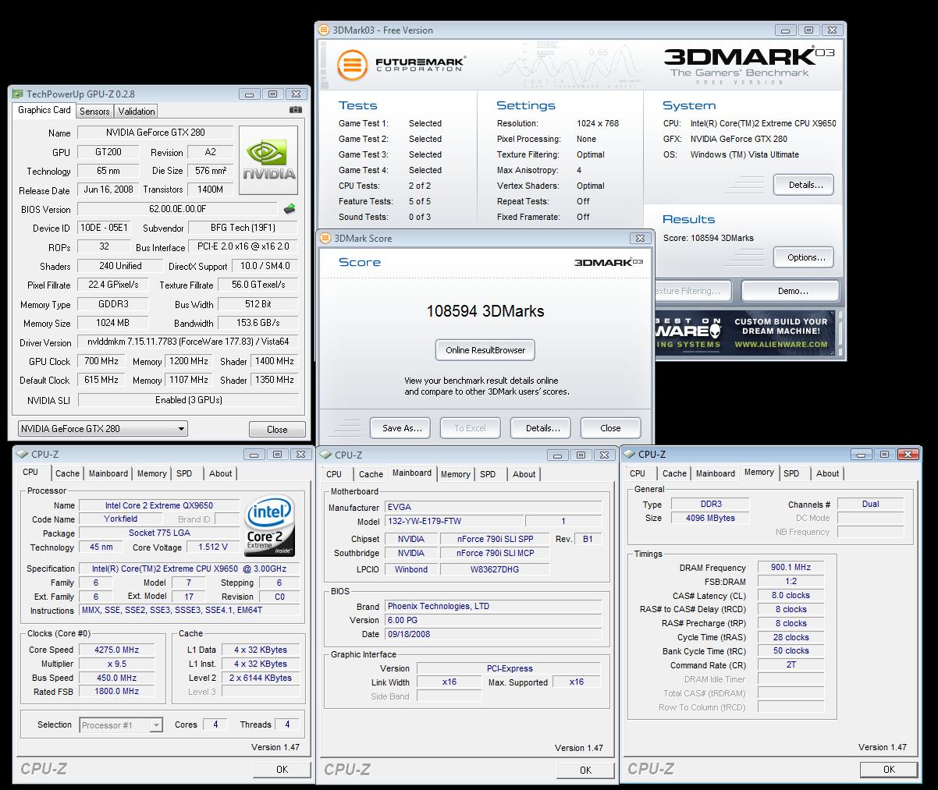The height and width of the screenshot is (790, 938).
Task: Click the BIOS Date 09/18/2008 field
Action: (493, 635)
